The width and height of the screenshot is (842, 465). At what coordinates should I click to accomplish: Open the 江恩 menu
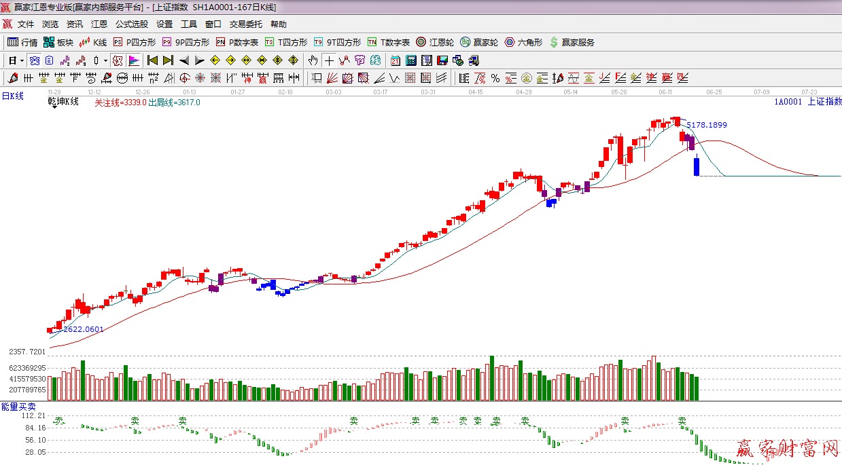pos(99,24)
